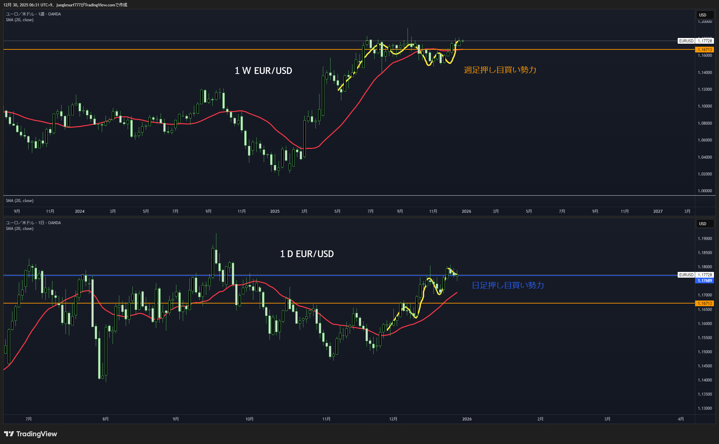Select the '1 D EUR/USD' text annotation
719x444 pixels.
click(x=307, y=254)
